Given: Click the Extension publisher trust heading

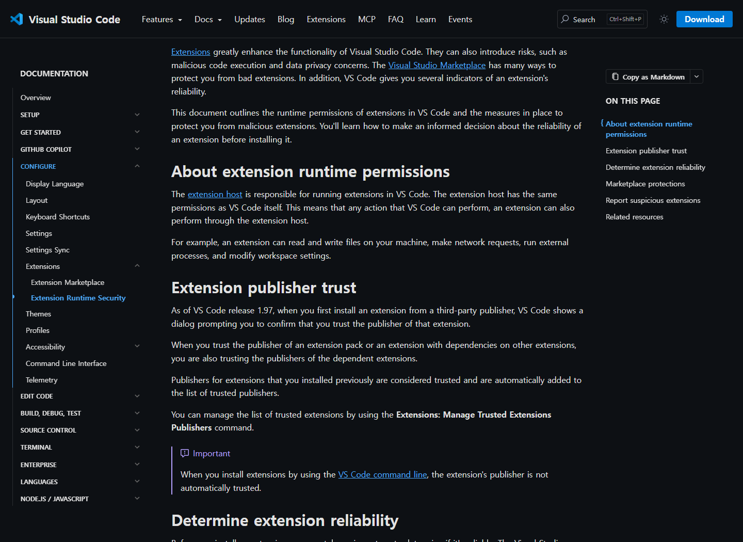Looking at the screenshot, I should [x=264, y=288].
